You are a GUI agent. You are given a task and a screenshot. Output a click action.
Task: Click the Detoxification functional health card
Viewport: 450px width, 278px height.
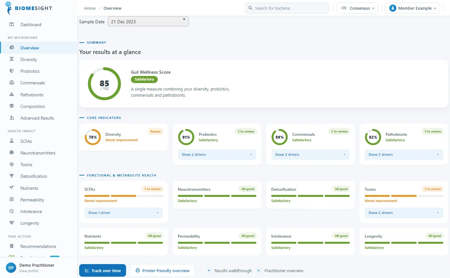310,195
